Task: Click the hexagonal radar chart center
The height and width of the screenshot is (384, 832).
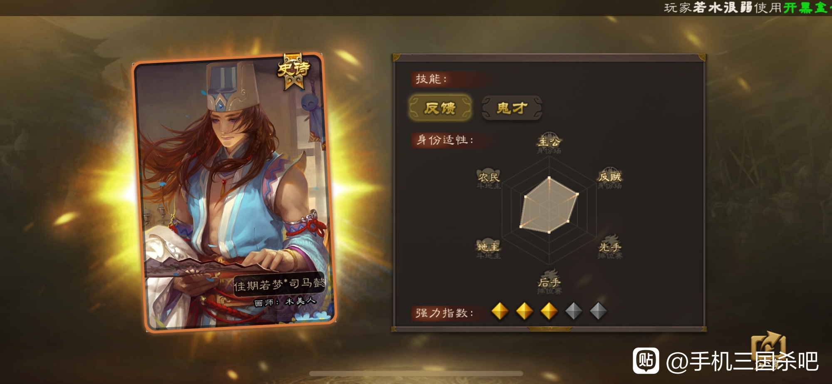Action: pyautogui.click(x=549, y=206)
